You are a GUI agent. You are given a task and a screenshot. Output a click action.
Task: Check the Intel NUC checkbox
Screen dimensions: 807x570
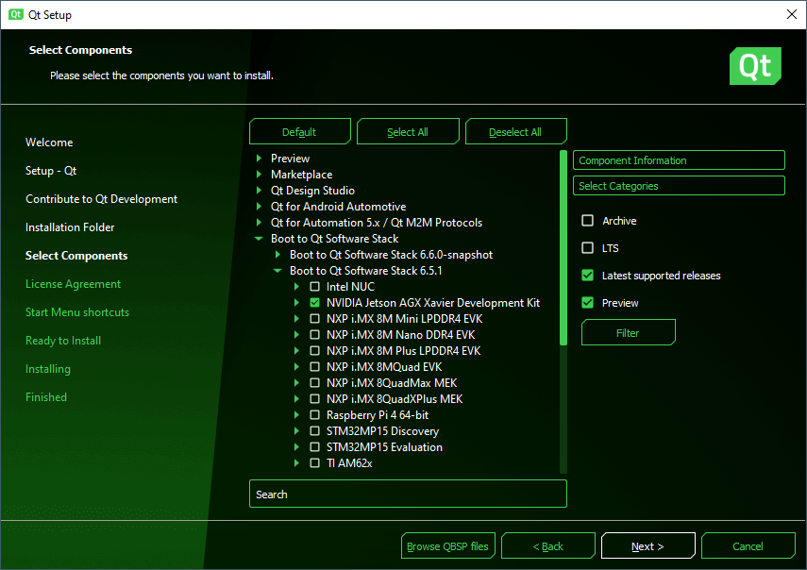tap(315, 287)
